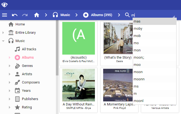Click the search magnifier icon
The height and width of the screenshot is (114, 181).
point(127,15)
